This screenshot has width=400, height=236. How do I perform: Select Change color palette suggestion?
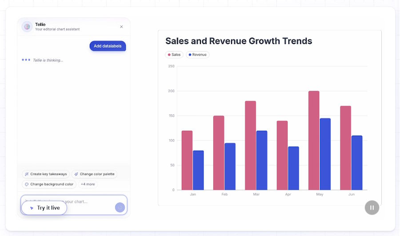point(94,174)
